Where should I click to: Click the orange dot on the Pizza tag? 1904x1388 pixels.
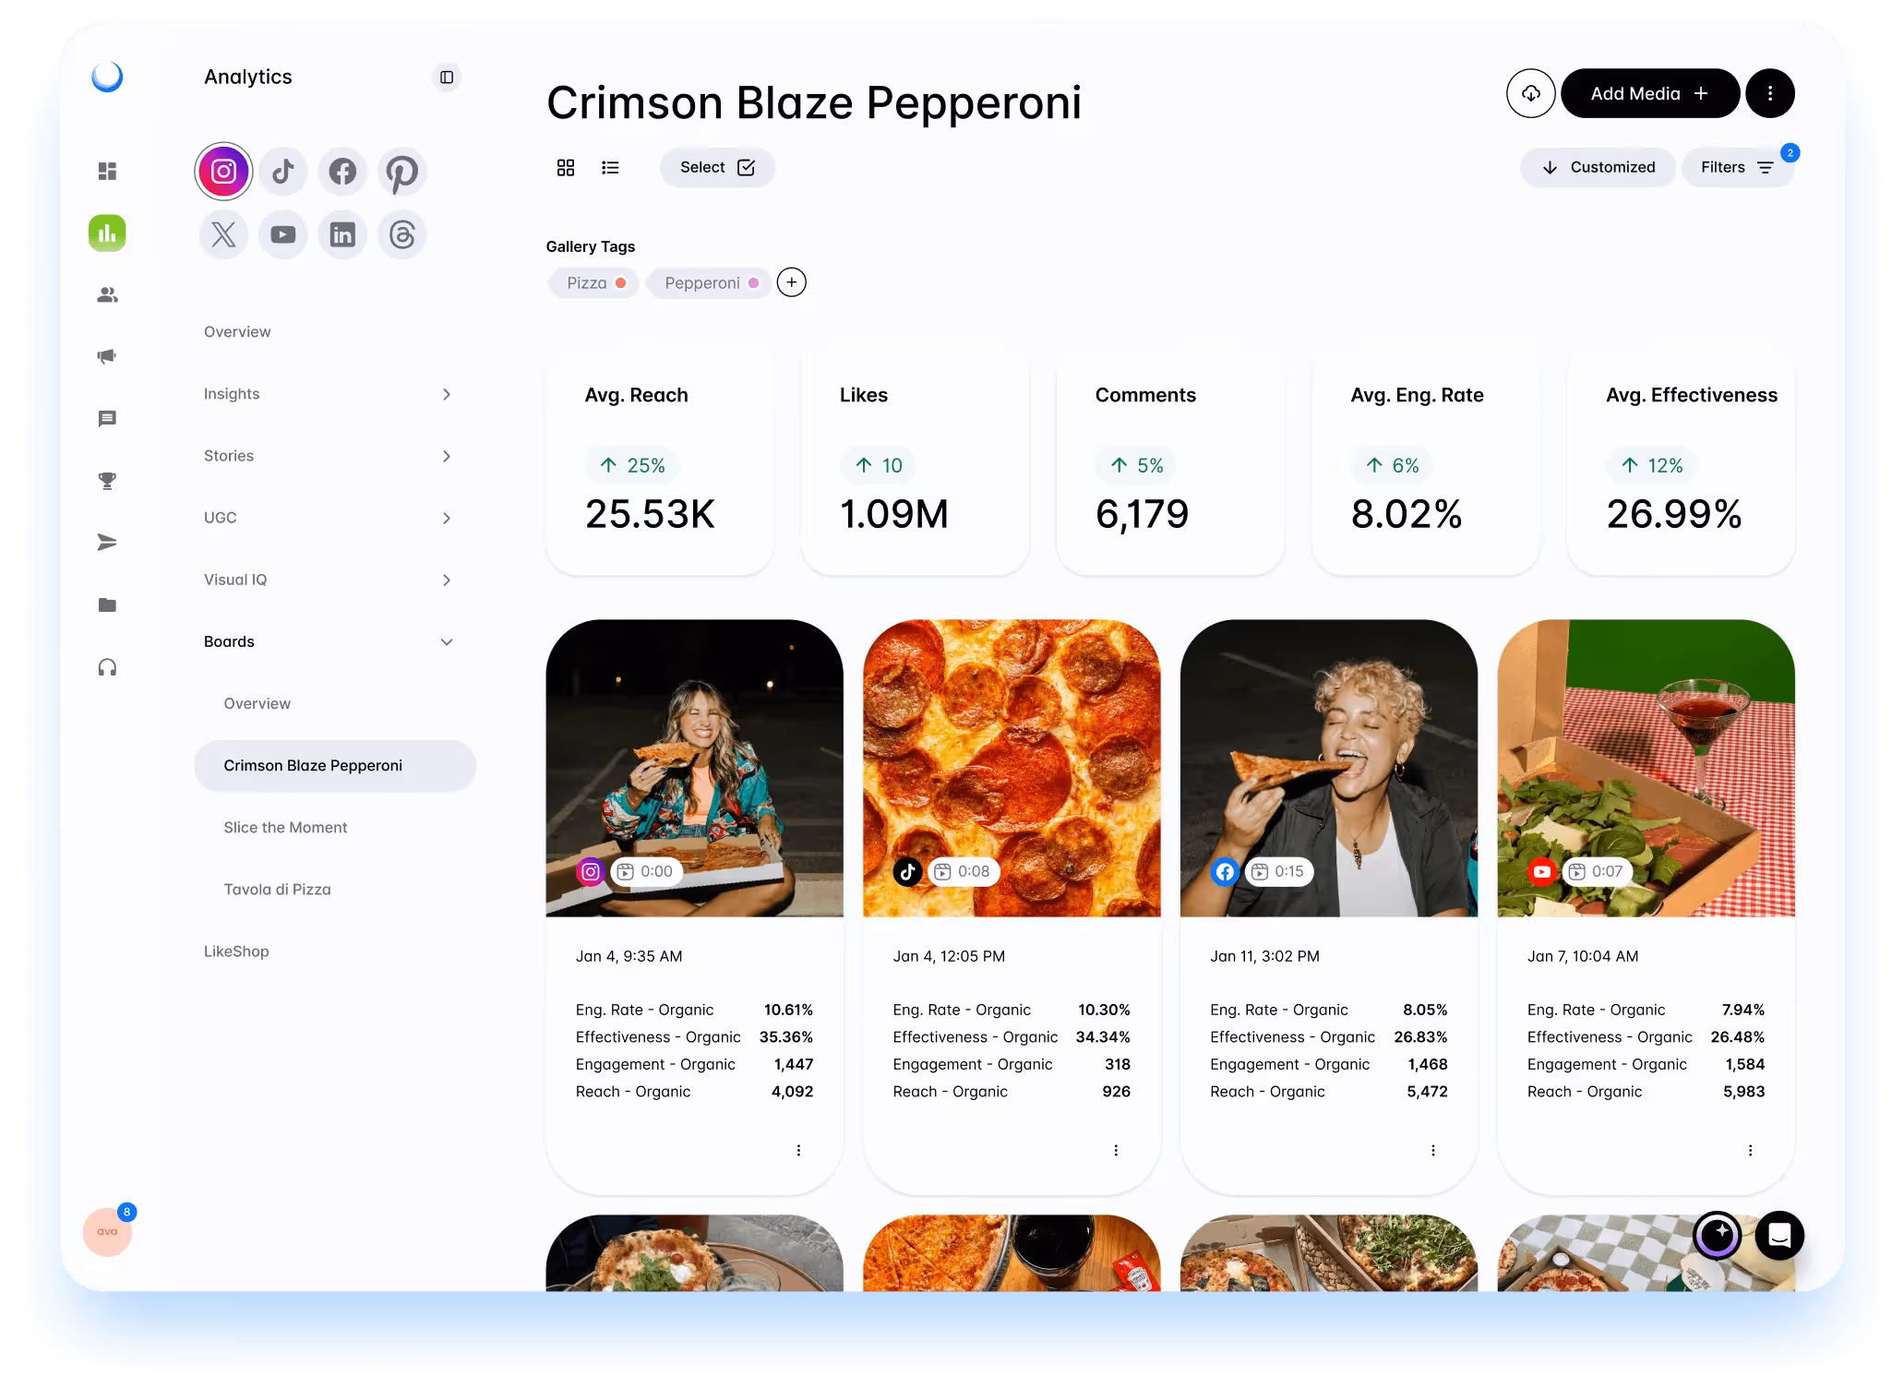click(x=620, y=283)
